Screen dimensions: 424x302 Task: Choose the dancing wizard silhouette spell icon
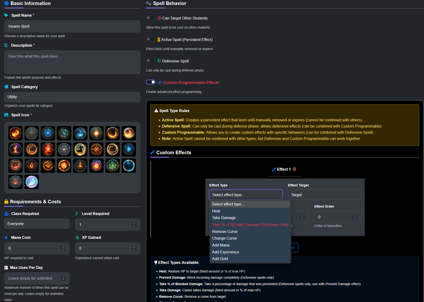pyautogui.click(x=80, y=149)
